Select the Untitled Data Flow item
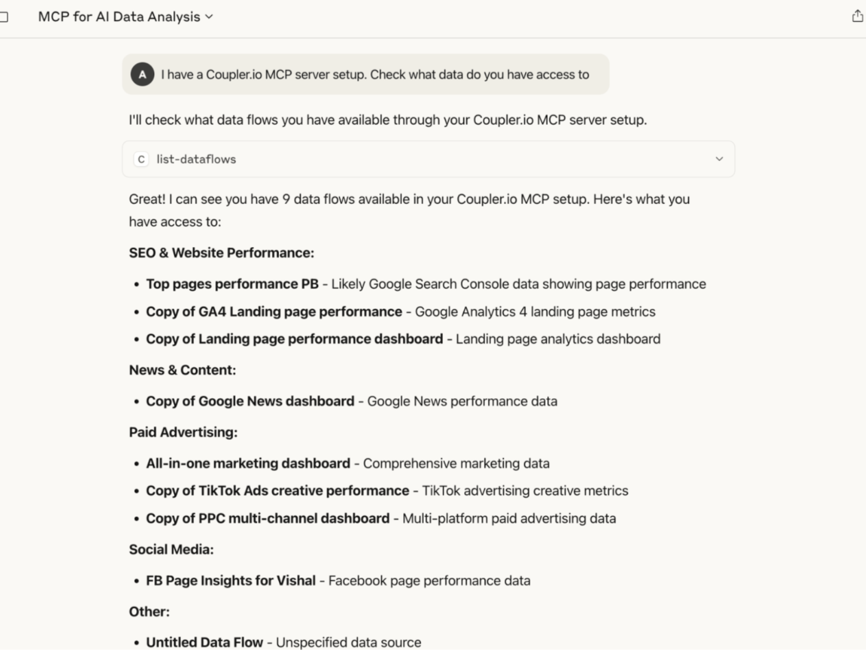The height and width of the screenshot is (650, 866). point(204,642)
